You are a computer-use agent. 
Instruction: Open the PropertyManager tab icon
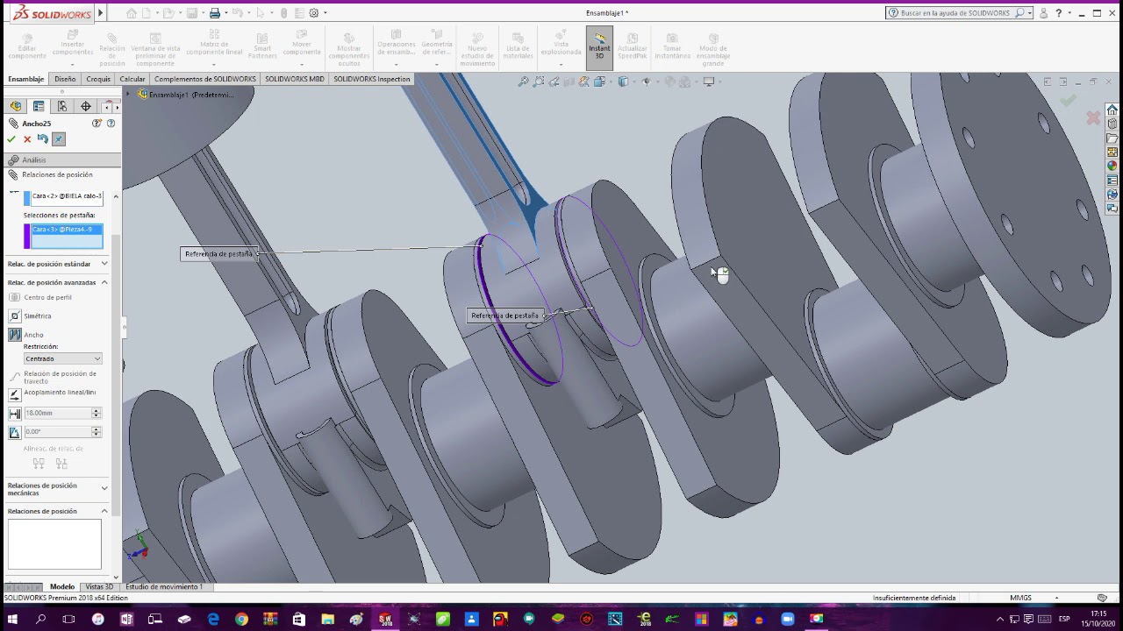click(39, 106)
